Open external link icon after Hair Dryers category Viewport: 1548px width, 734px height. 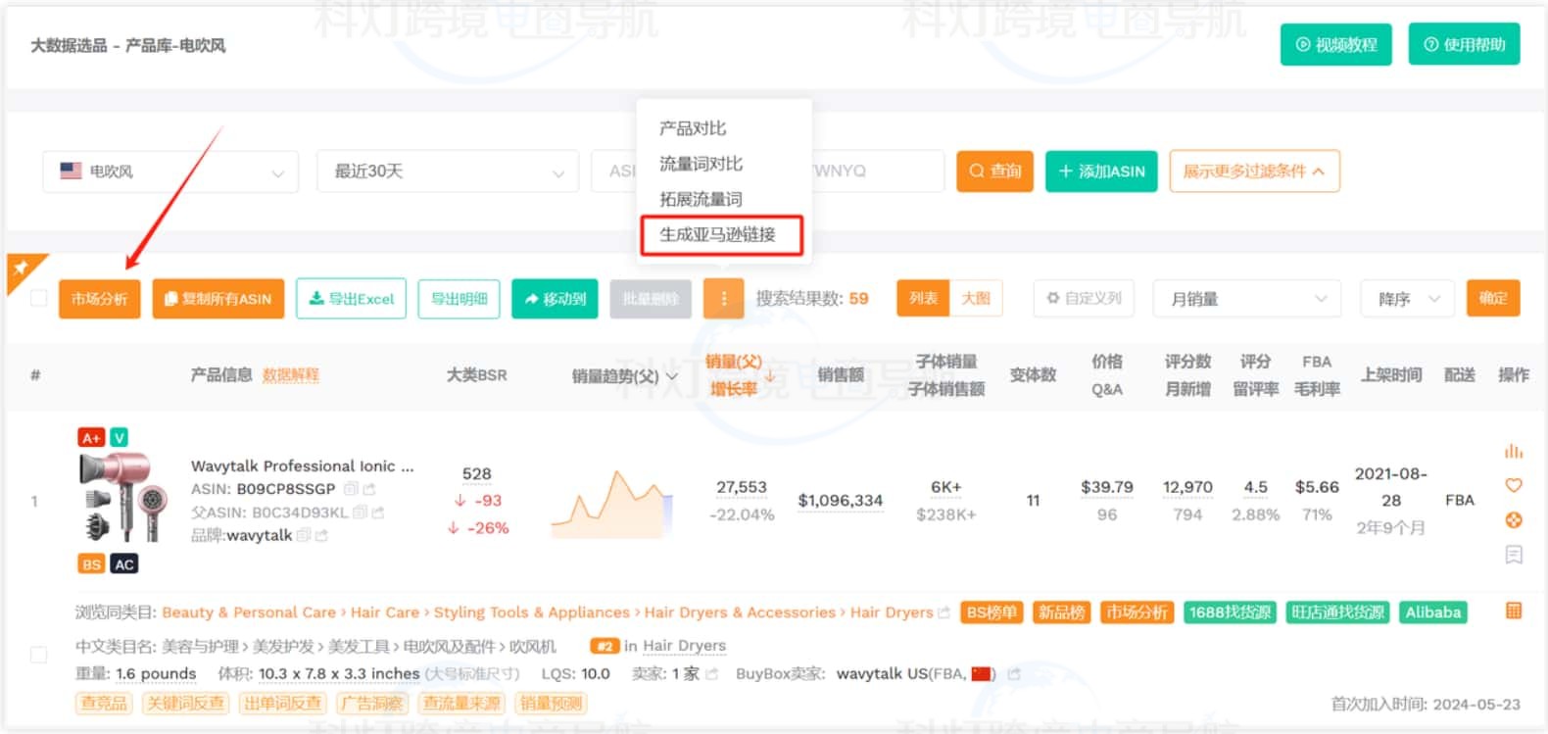[x=943, y=612]
